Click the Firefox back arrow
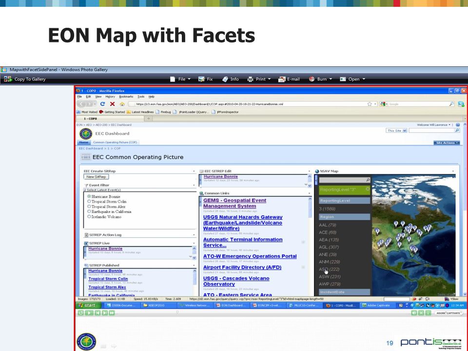This screenshot has height=351, width=468. click(x=81, y=104)
